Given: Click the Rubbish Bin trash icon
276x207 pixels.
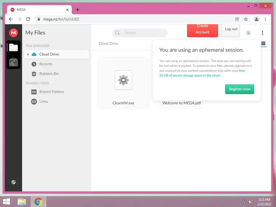Looking at the screenshot, I should point(34,74).
